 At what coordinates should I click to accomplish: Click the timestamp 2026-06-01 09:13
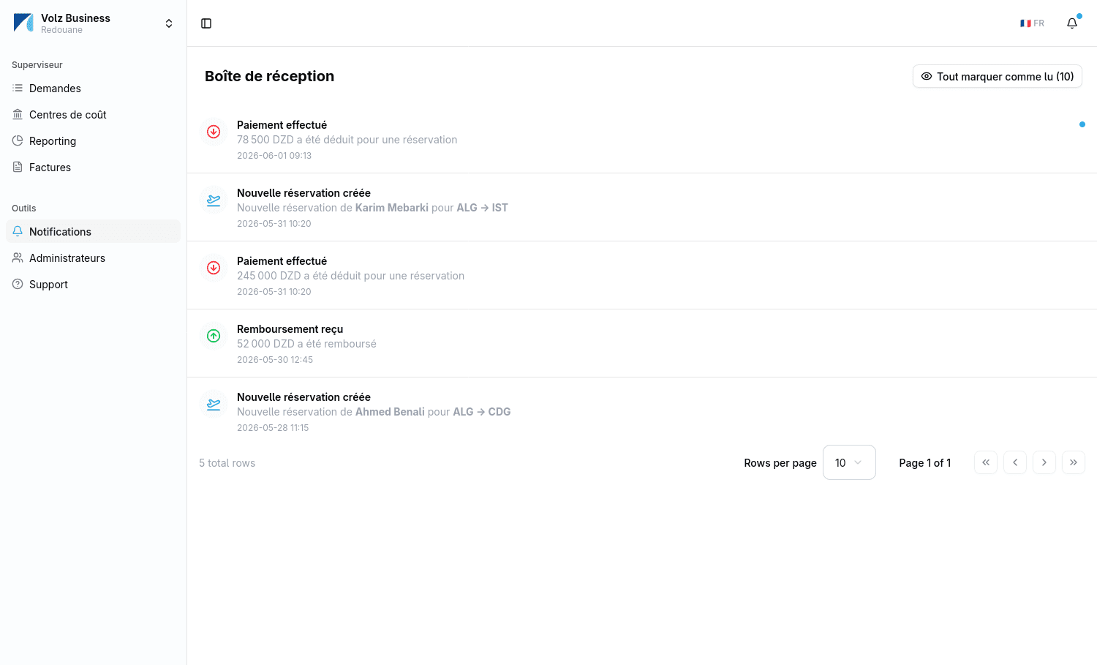[x=274, y=156]
